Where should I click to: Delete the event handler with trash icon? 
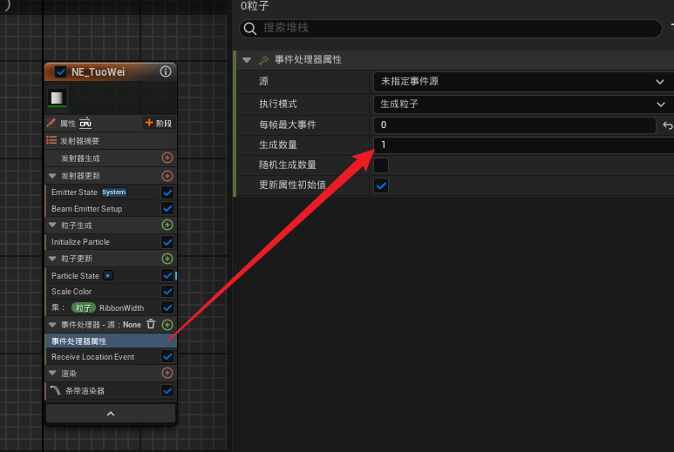(x=151, y=324)
